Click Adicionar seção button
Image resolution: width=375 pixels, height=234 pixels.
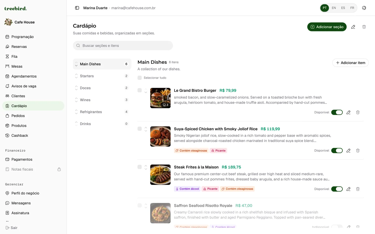327,27
